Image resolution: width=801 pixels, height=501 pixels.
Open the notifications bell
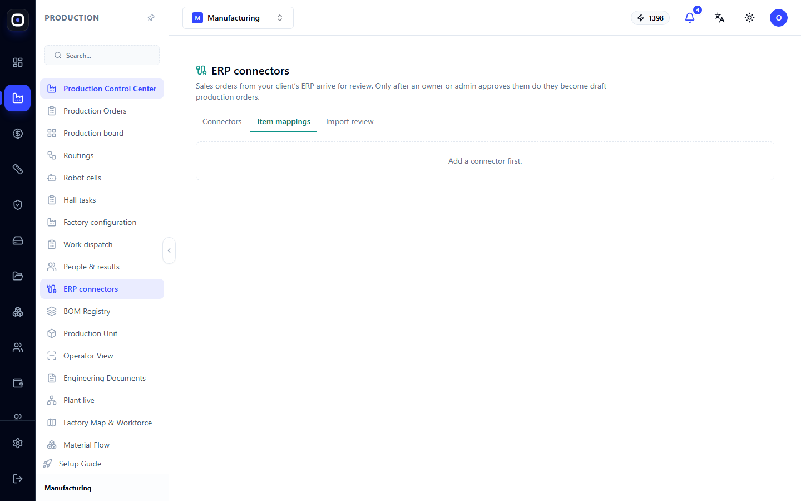[x=690, y=18]
